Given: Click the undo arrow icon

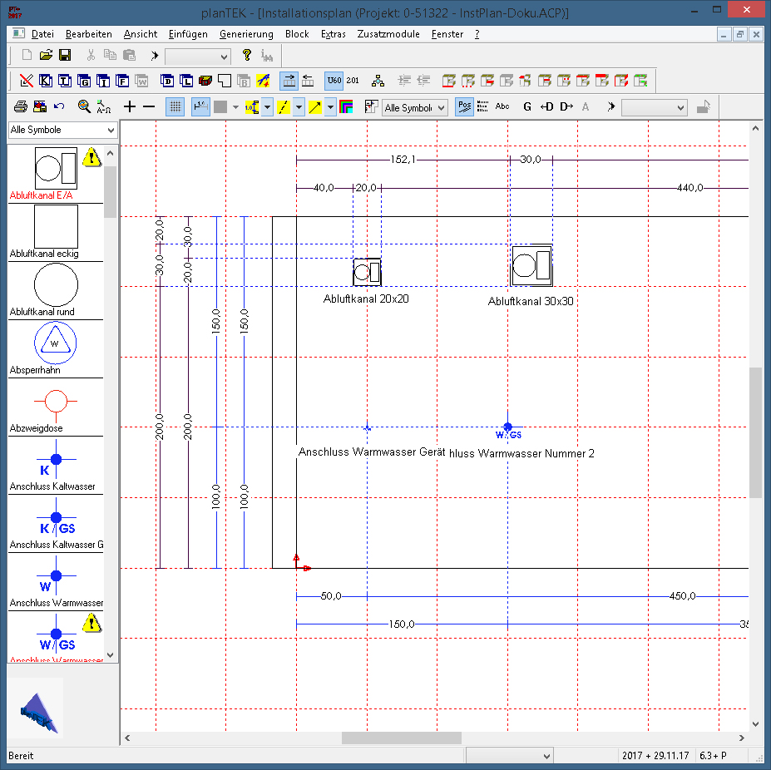Looking at the screenshot, I should coord(59,106).
